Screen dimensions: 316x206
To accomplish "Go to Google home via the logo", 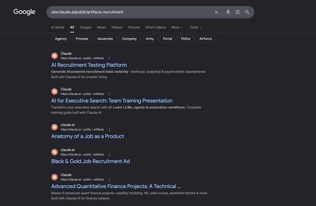I will coord(24,12).
